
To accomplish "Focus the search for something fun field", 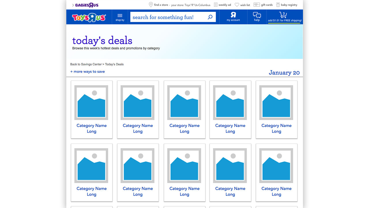I will 167,17.
